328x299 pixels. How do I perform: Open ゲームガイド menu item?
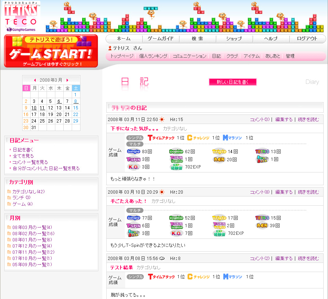[161, 39]
